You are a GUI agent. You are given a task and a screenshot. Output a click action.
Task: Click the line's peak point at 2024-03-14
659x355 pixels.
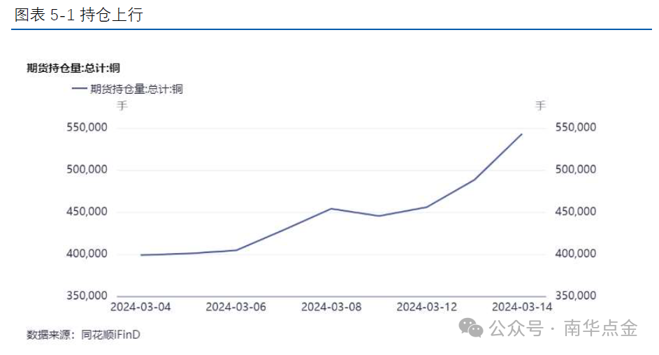(521, 134)
